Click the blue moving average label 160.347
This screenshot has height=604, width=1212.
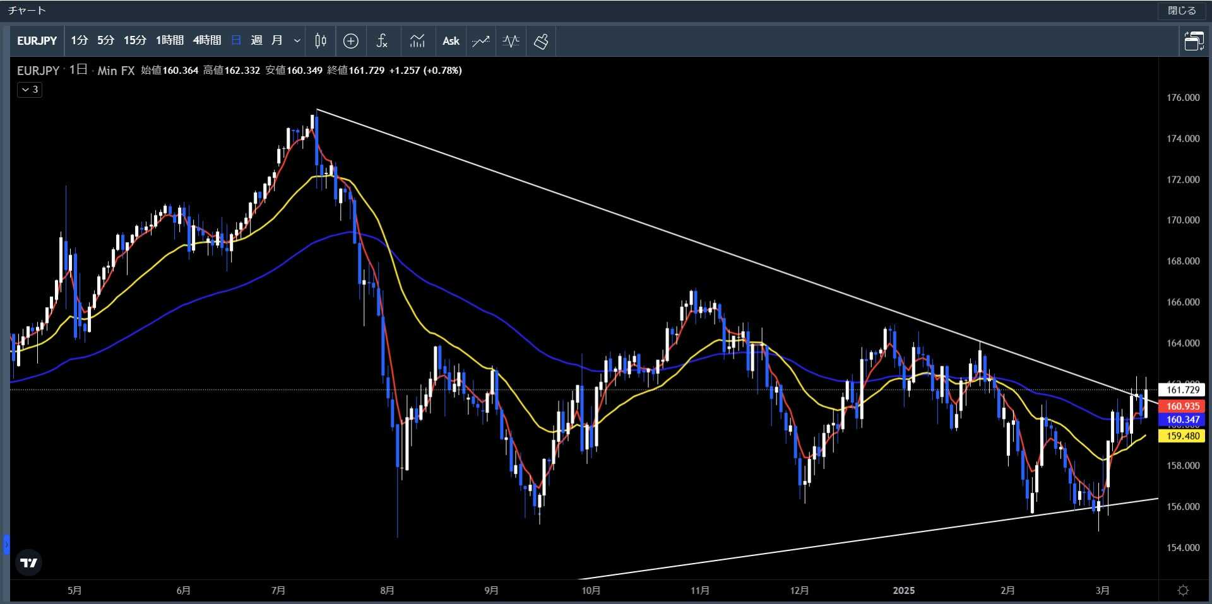[1182, 419]
